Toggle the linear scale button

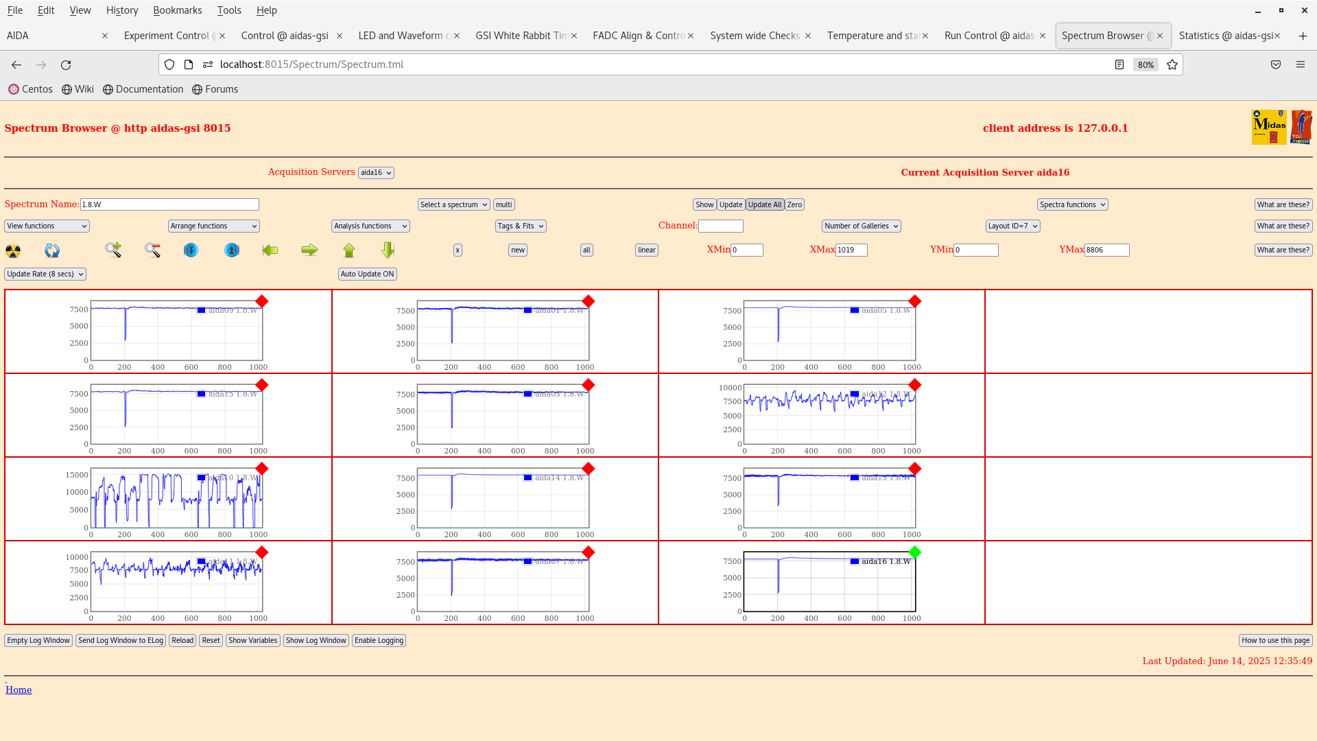[x=646, y=250]
